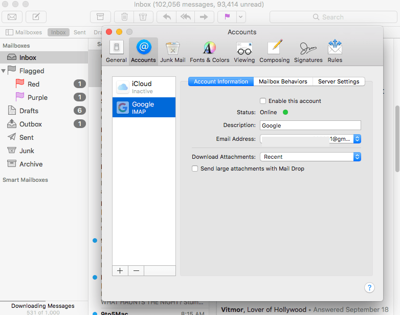Open the Viewing preferences pane
This screenshot has height=315, width=400.
coord(244,51)
